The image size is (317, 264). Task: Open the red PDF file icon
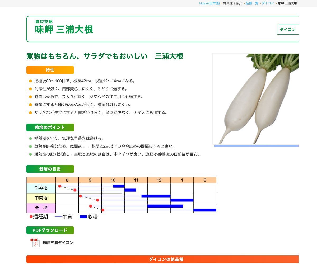pos(35,243)
